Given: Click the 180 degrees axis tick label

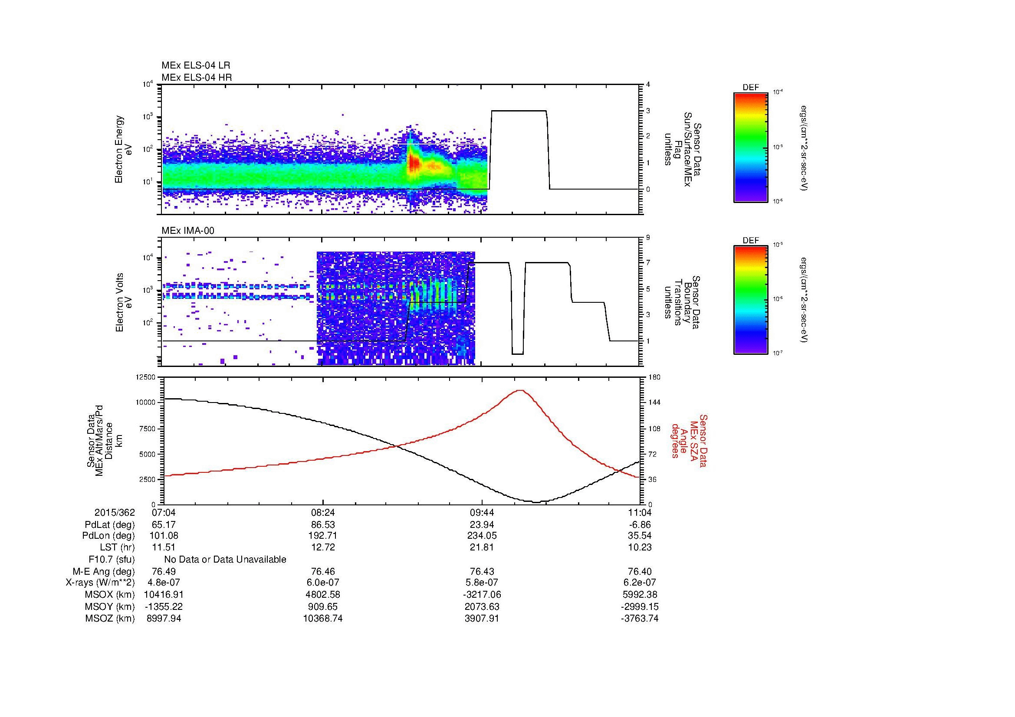Looking at the screenshot, I should pos(655,377).
